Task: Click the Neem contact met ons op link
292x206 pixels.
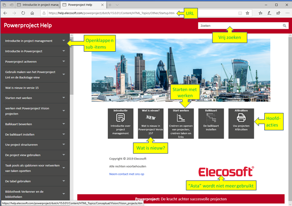Action: click(126, 174)
